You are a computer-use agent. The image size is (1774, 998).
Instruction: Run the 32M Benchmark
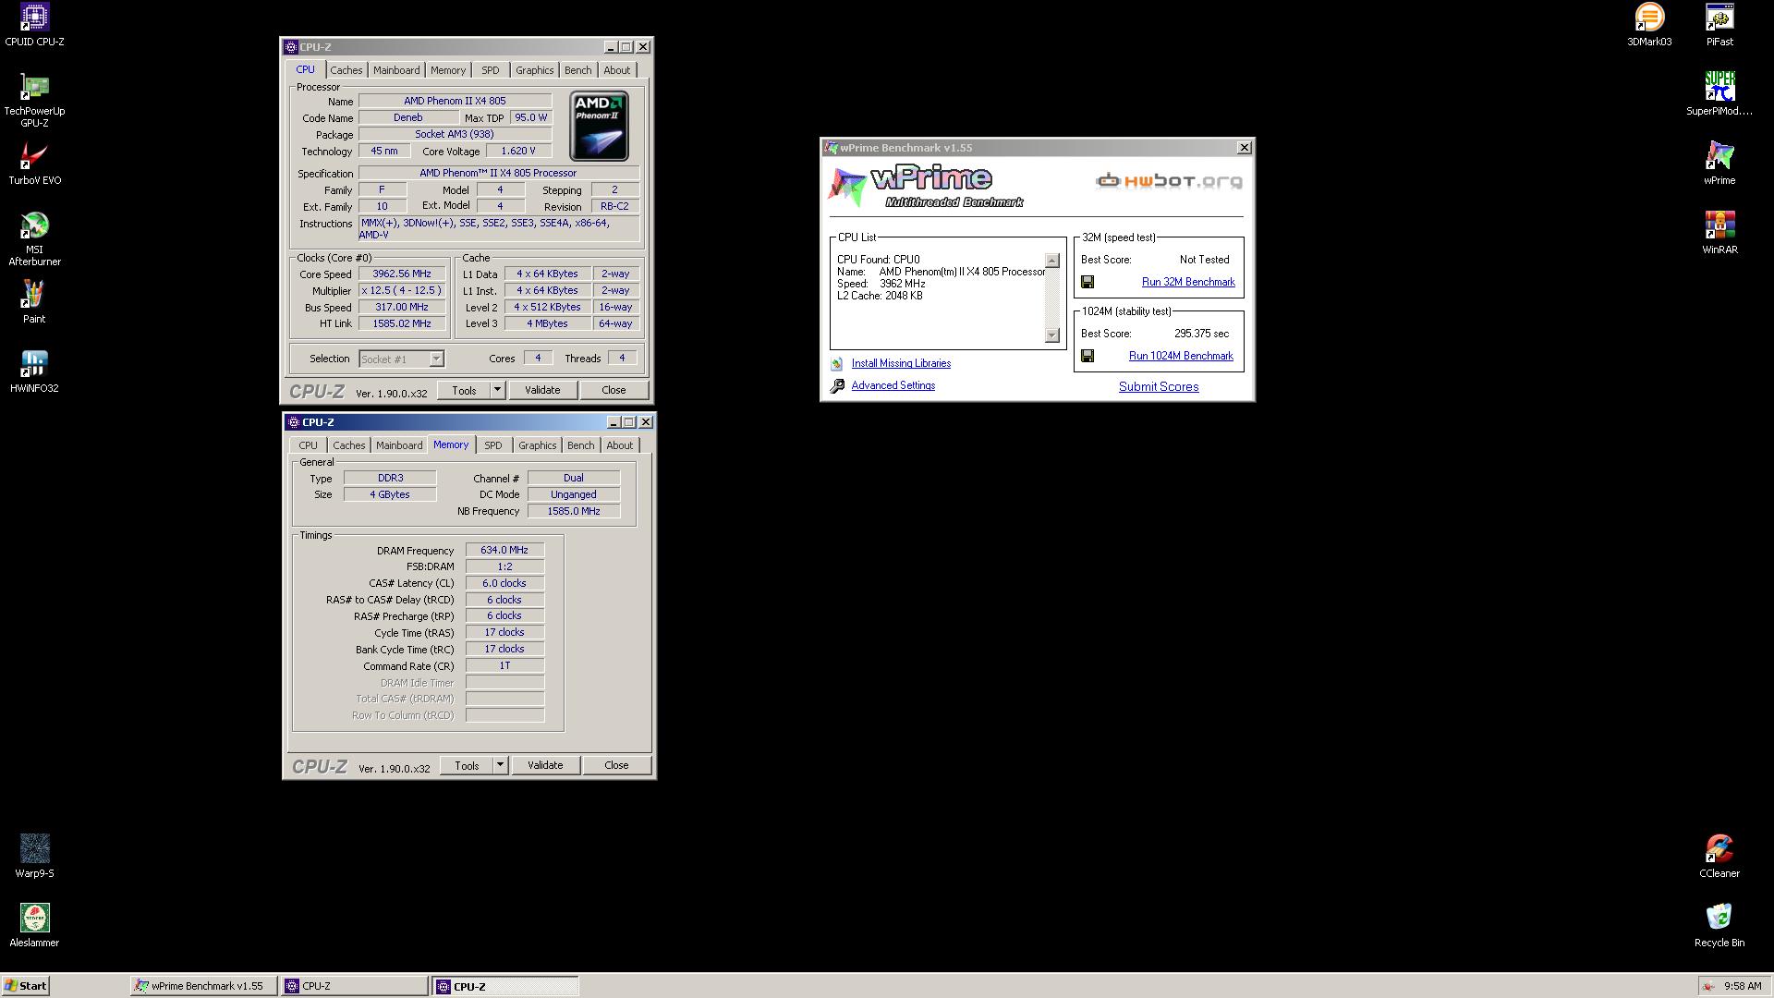1188,282
